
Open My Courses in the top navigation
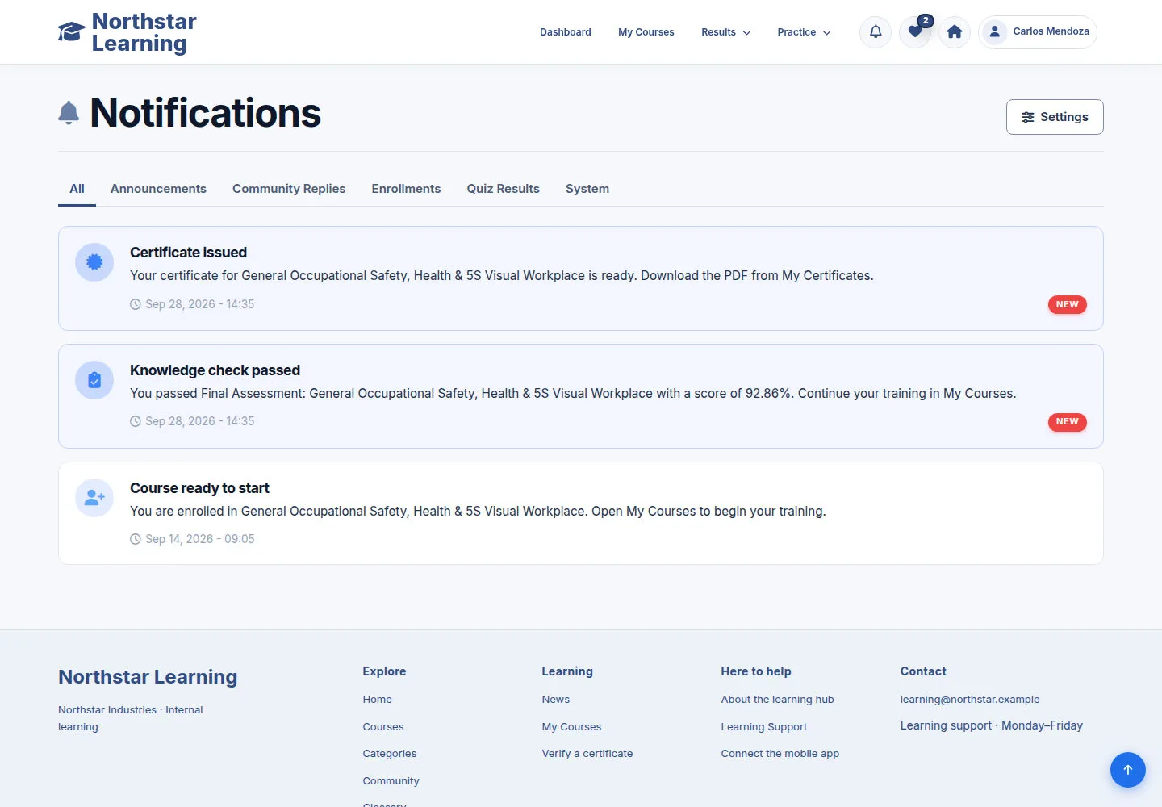[x=646, y=32]
